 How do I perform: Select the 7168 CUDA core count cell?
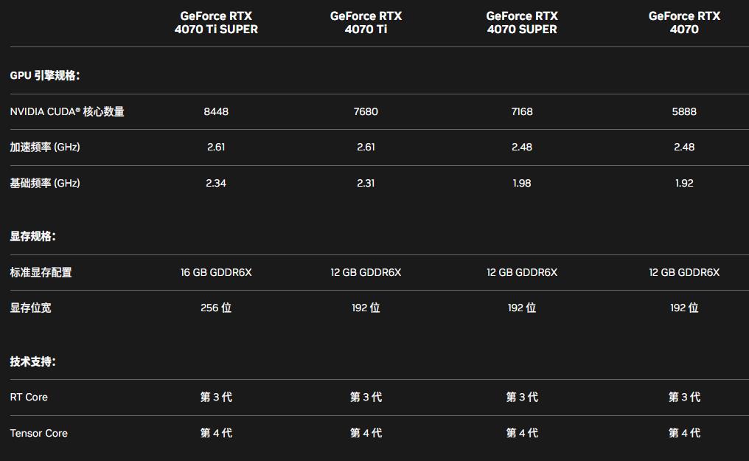(522, 111)
